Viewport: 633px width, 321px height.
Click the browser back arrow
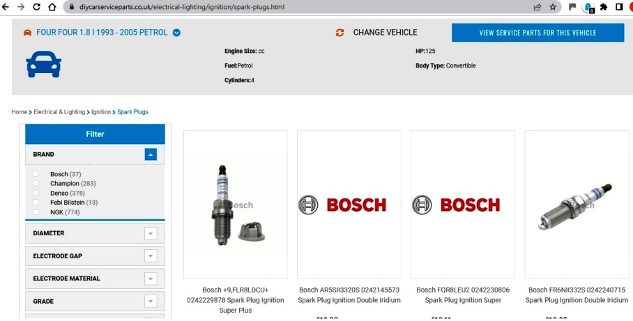(6, 7)
